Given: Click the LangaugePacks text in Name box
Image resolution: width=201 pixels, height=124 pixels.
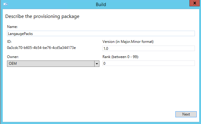Looking at the screenshot, I should pyautogui.click(x=20, y=34).
